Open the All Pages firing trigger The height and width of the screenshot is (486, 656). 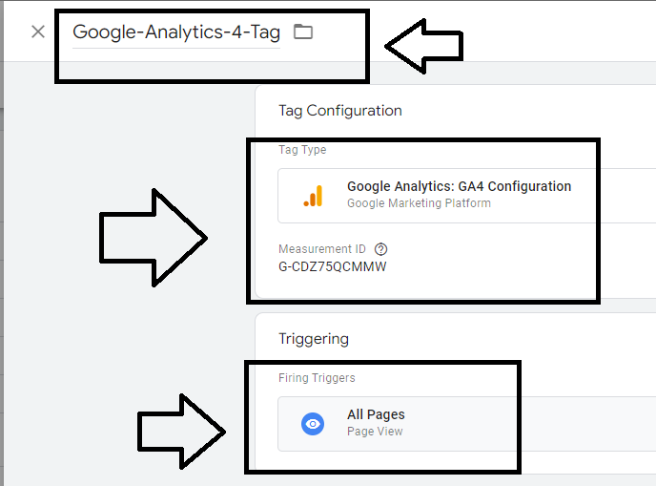[x=376, y=415]
